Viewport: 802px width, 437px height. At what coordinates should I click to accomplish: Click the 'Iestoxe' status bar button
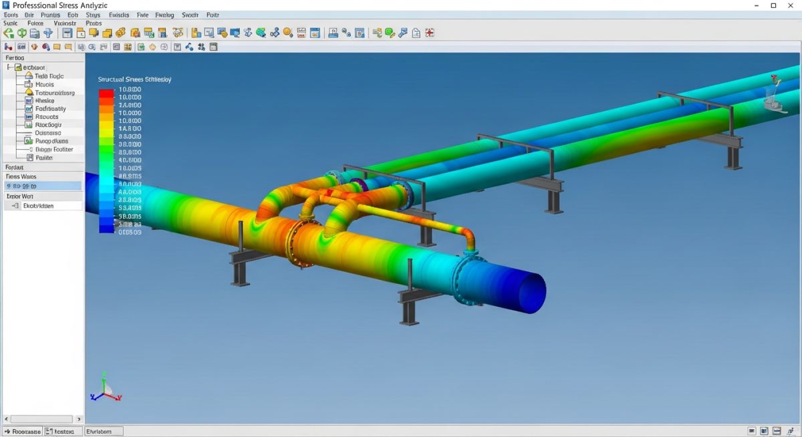63,432
